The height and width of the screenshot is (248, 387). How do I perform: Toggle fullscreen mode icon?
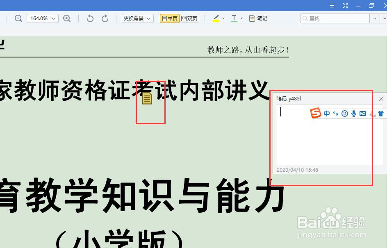(x=345, y=5)
